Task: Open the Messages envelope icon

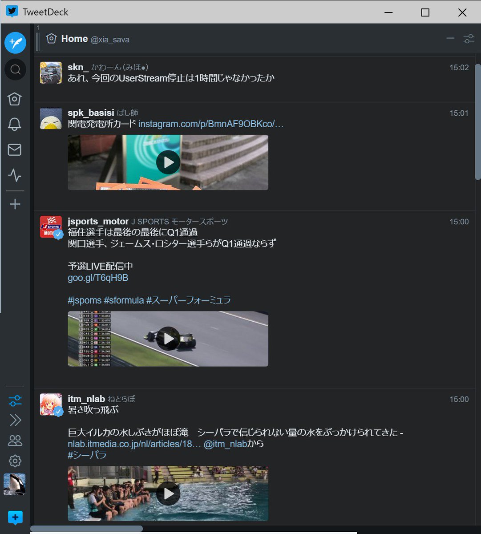Action: pos(15,150)
